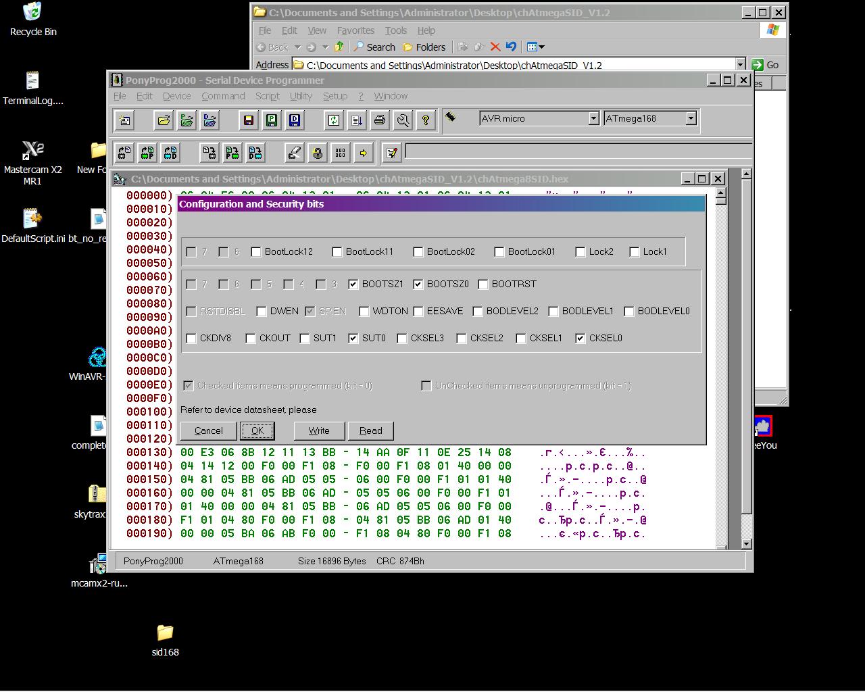Toggle the BootLock01 checkbox
This screenshot has height=692, width=865.
pos(499,252)
